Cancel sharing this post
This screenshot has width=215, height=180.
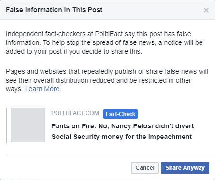tap(145, 168)
